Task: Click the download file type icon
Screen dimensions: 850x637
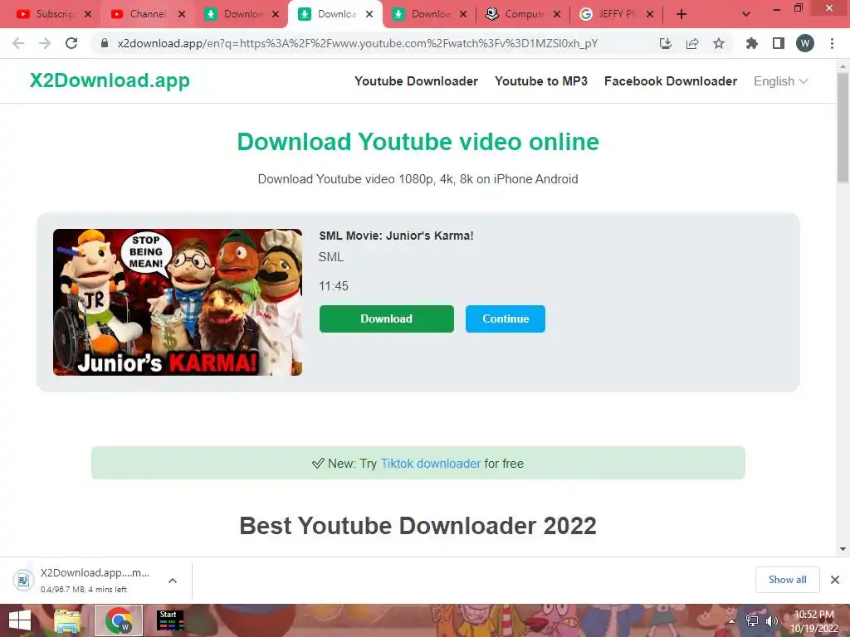Action: point(23,581)
